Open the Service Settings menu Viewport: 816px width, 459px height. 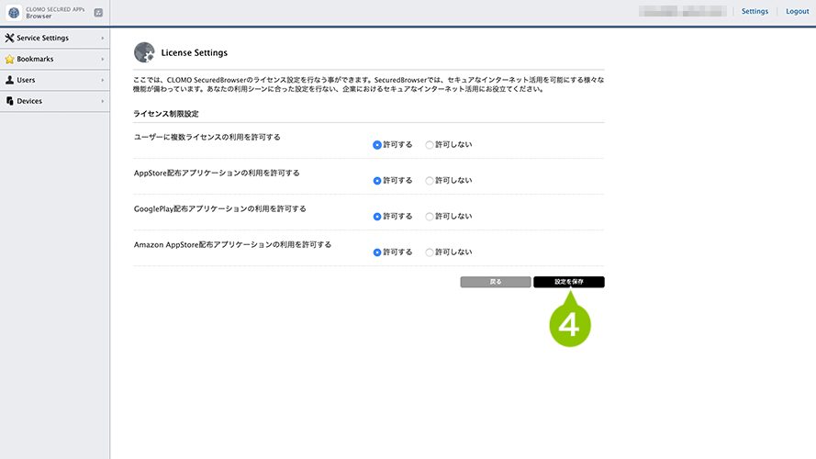pos(55,38)
